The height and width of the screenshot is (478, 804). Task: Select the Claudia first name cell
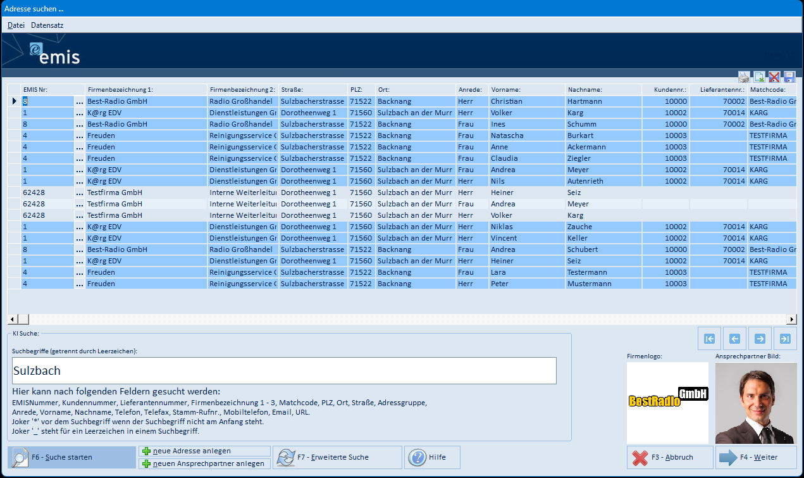pos(527,158)
